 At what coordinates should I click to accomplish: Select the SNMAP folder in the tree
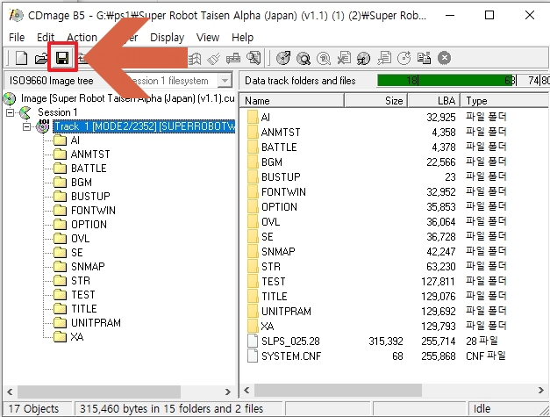tap(88, 267)
